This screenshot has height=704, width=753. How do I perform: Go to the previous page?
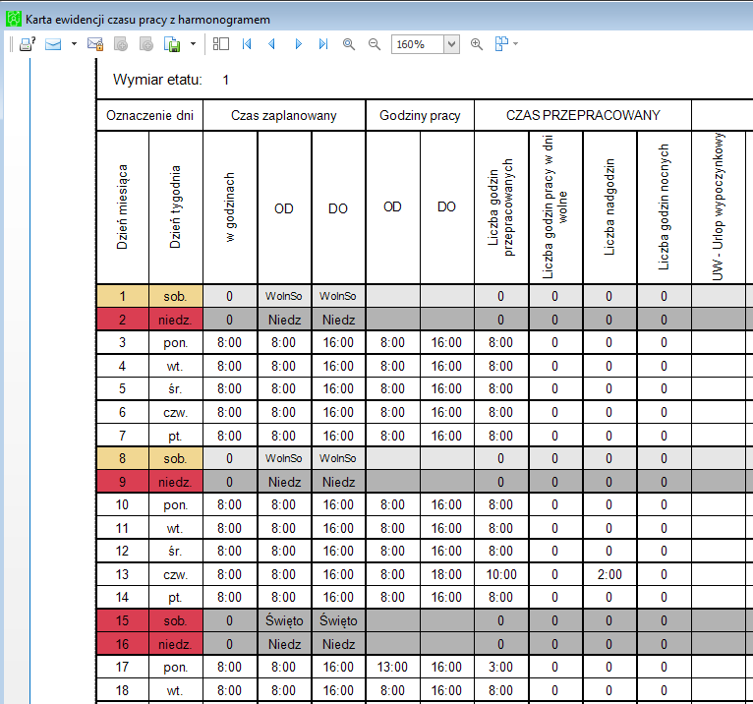[x=272, y=44]
